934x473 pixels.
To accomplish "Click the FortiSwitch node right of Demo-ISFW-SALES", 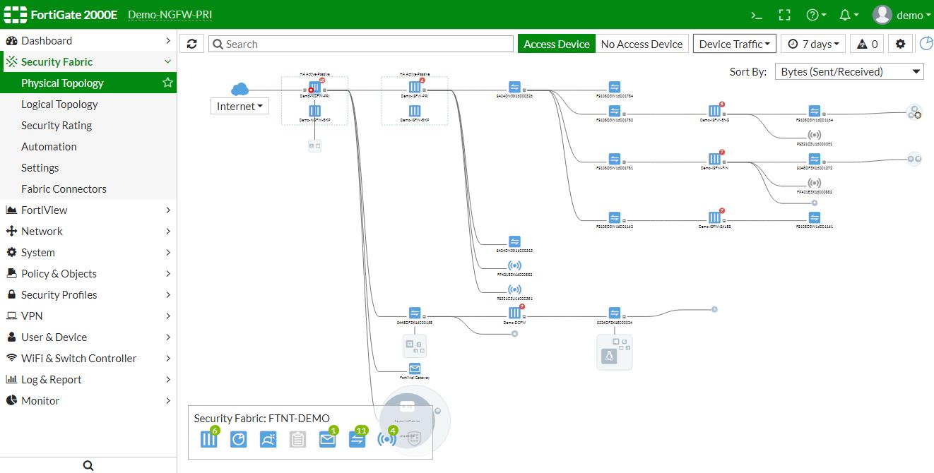I will [814, 217].
